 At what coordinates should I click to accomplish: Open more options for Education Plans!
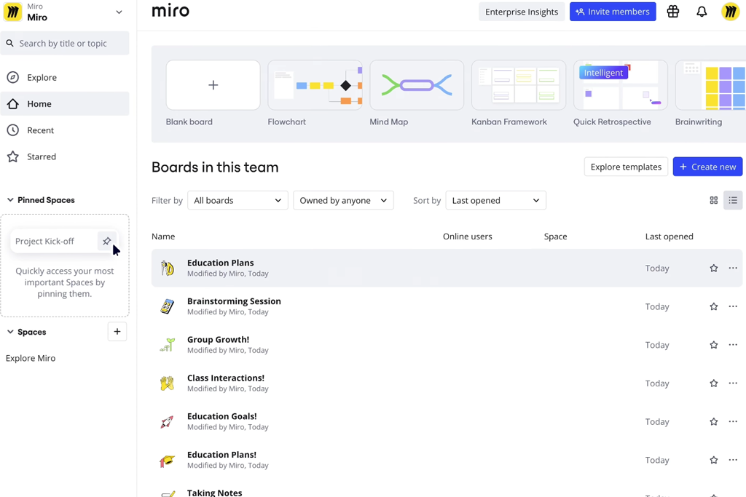[733, 460]
